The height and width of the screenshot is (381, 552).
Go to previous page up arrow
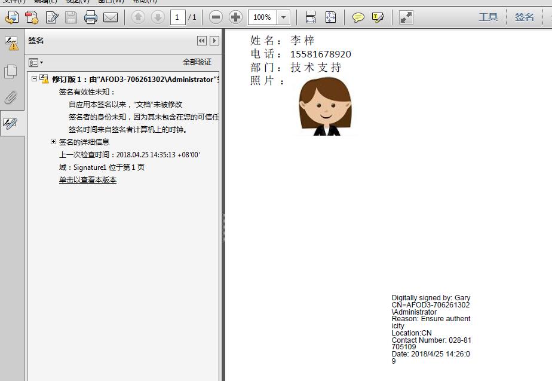tap(138, 17)
